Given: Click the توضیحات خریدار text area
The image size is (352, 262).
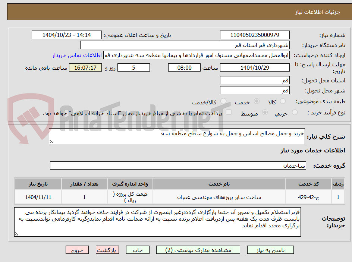Looking at the screenshot, I should point(158,222).
